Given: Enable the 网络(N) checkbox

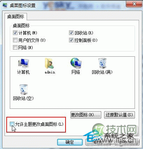Looking at the screenshot, I should [15, 48].
